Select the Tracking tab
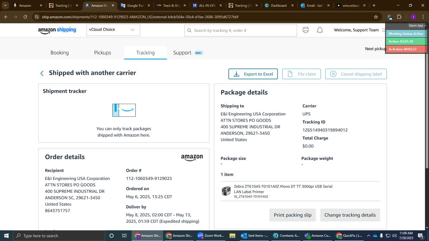 (145, 53)
